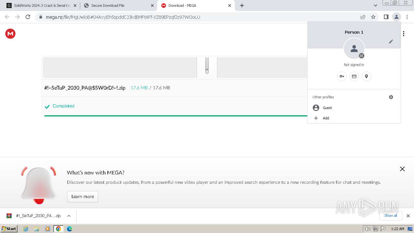Select the Download - MEGA tab
Viewport: 414px width, 233px height.
point(196,6)
